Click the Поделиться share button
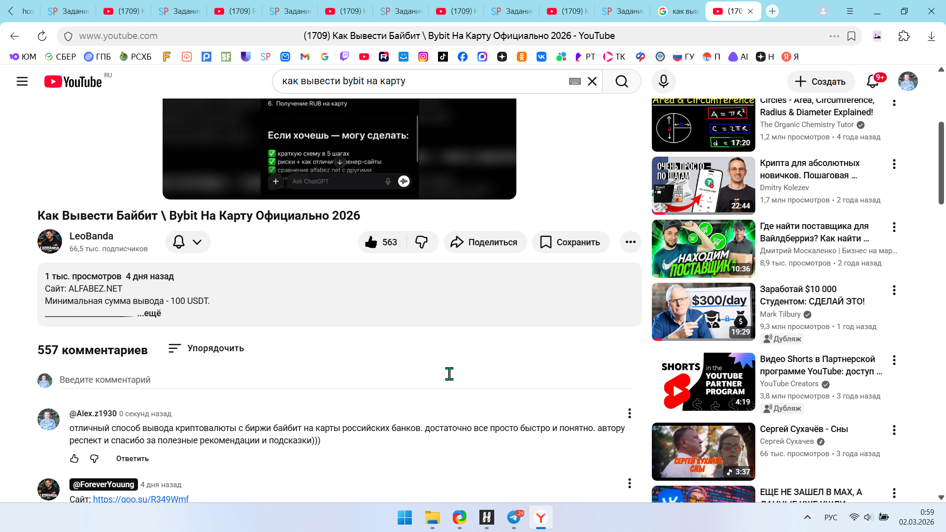This screenshot has width=946, height=532. point(485,242)
